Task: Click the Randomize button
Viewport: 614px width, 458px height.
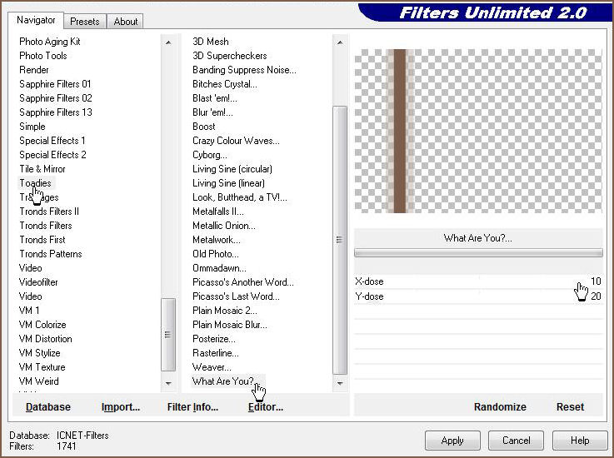Action: tap(500, 407)
